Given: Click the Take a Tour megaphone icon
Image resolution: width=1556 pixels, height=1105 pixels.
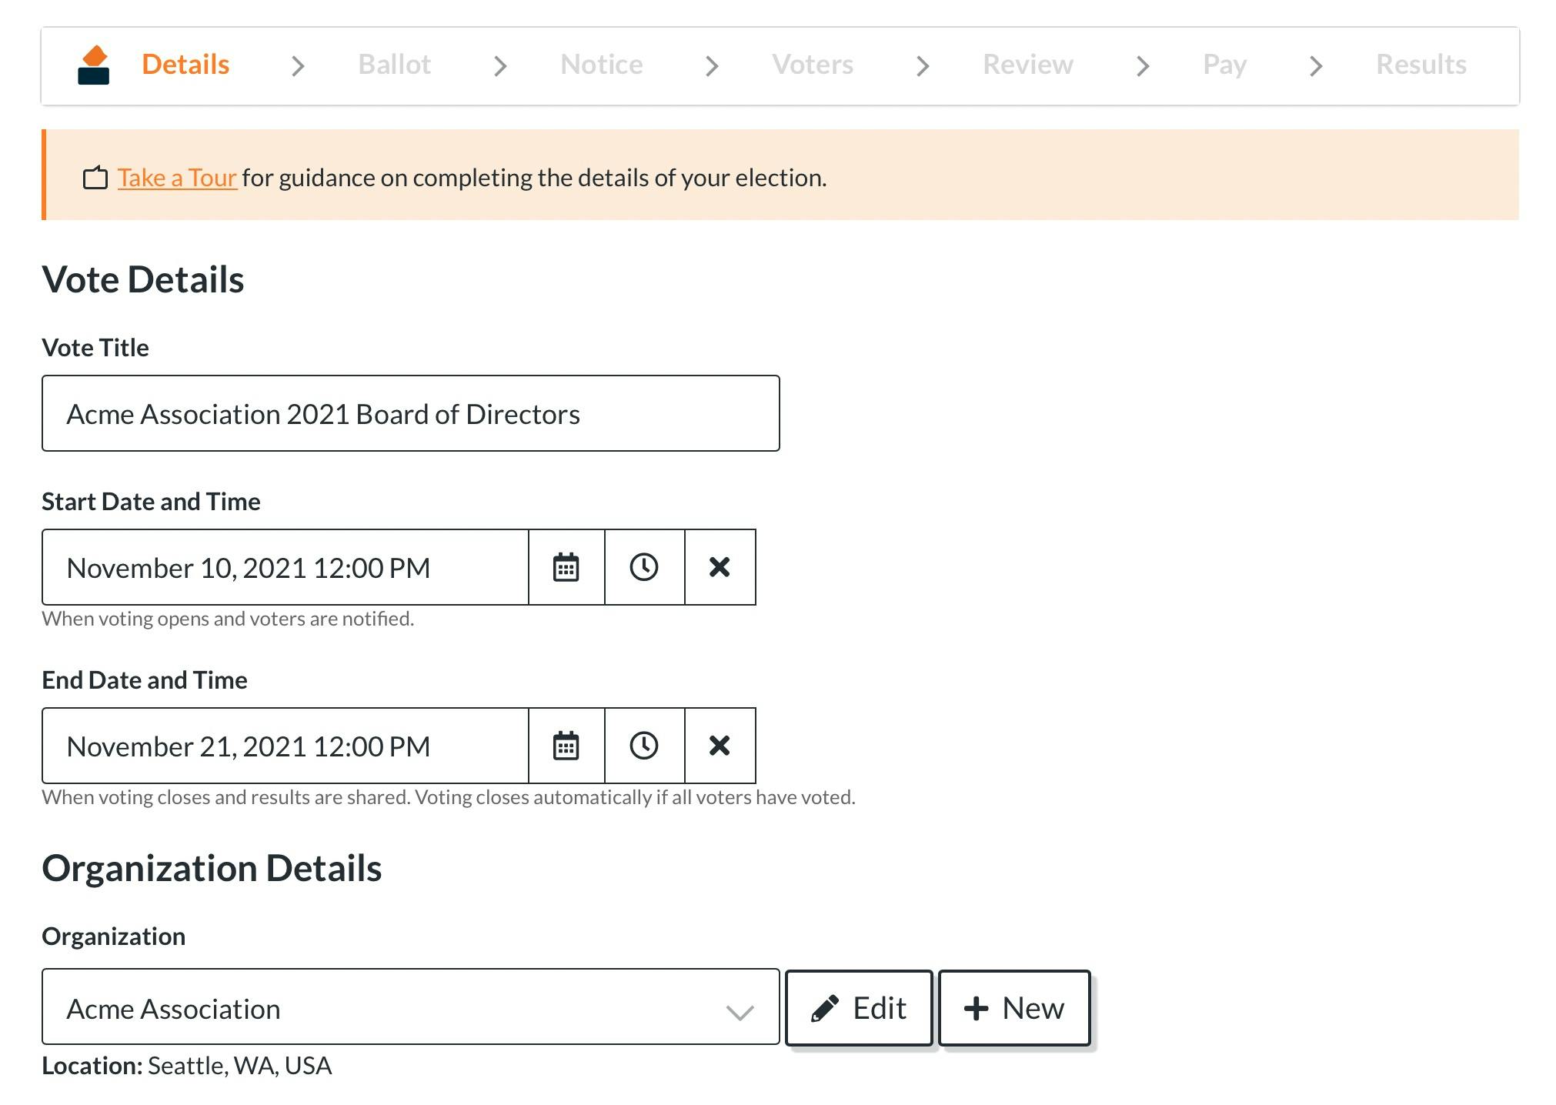Looking at the screenshot, I should click(94, 177).
